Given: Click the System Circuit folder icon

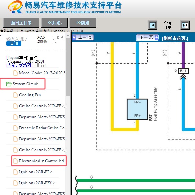Looking at the screenshot, I should pos(9,84).
